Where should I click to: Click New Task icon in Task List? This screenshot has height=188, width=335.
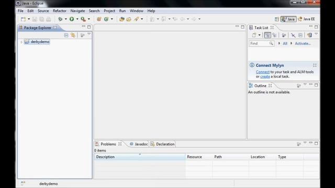click(254, 35)
